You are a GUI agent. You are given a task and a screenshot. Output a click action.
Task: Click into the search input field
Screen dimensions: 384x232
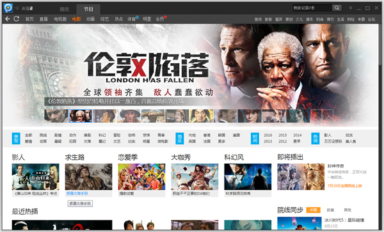(x=312, y=8)
